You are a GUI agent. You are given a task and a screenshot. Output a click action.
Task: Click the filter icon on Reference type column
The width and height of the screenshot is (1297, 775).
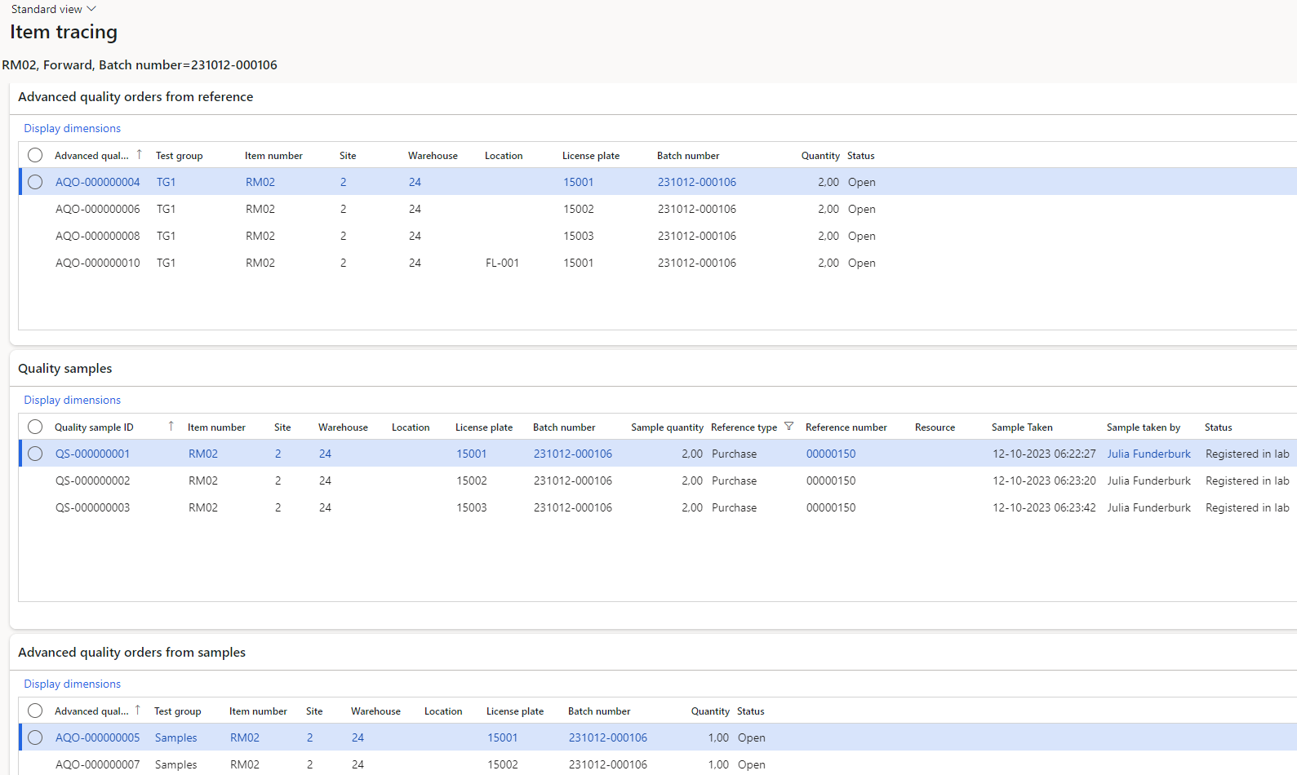pos(788,427)
